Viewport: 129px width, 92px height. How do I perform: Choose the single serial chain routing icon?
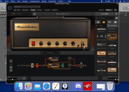11,61
